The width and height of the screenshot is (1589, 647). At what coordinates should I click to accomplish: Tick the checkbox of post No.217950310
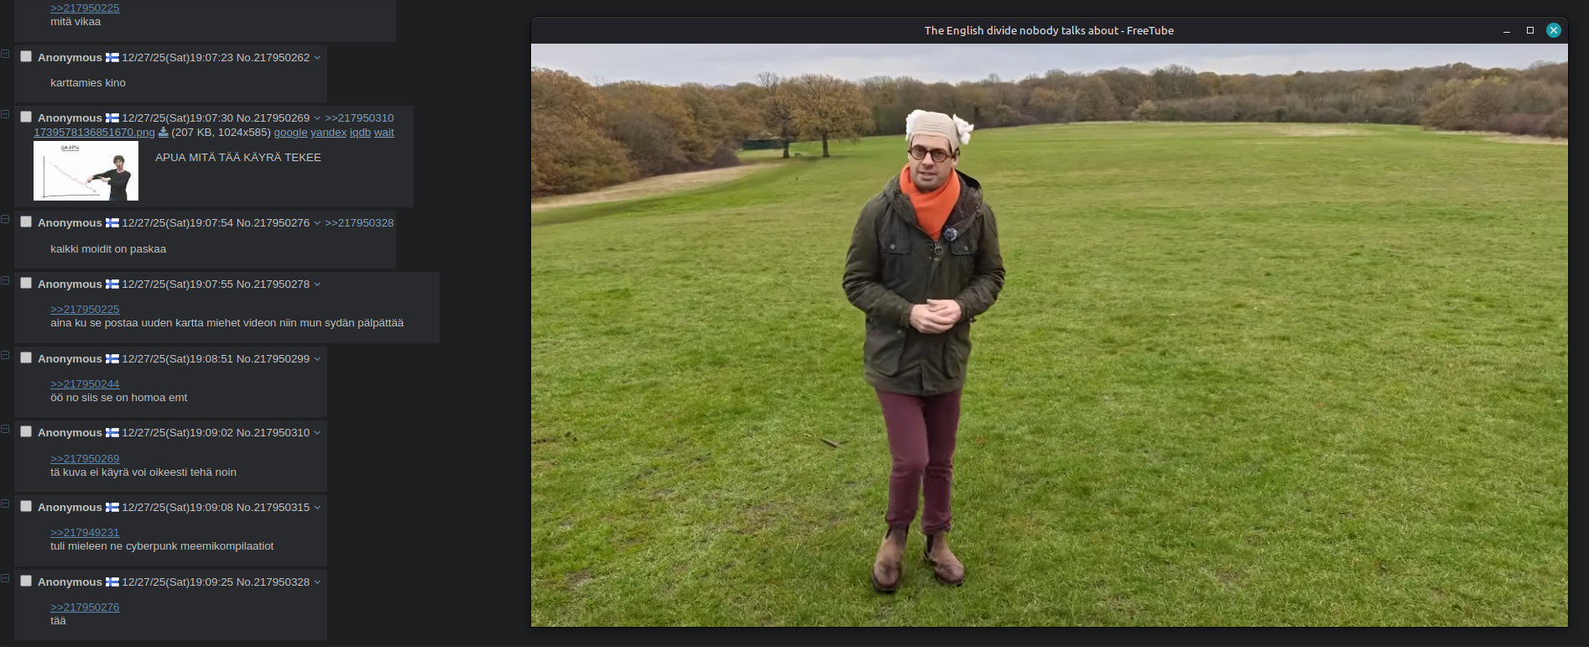pos(26,431)
